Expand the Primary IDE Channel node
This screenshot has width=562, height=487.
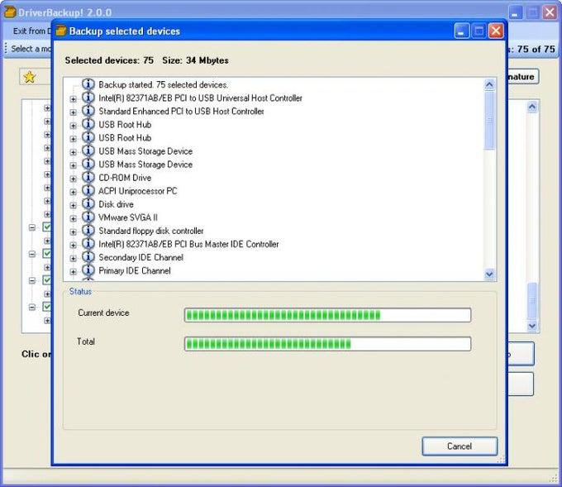[x=73, y=271]
